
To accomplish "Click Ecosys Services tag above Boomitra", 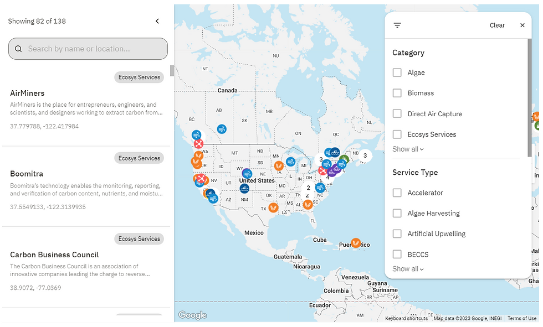I will click(x=139, y=158).
